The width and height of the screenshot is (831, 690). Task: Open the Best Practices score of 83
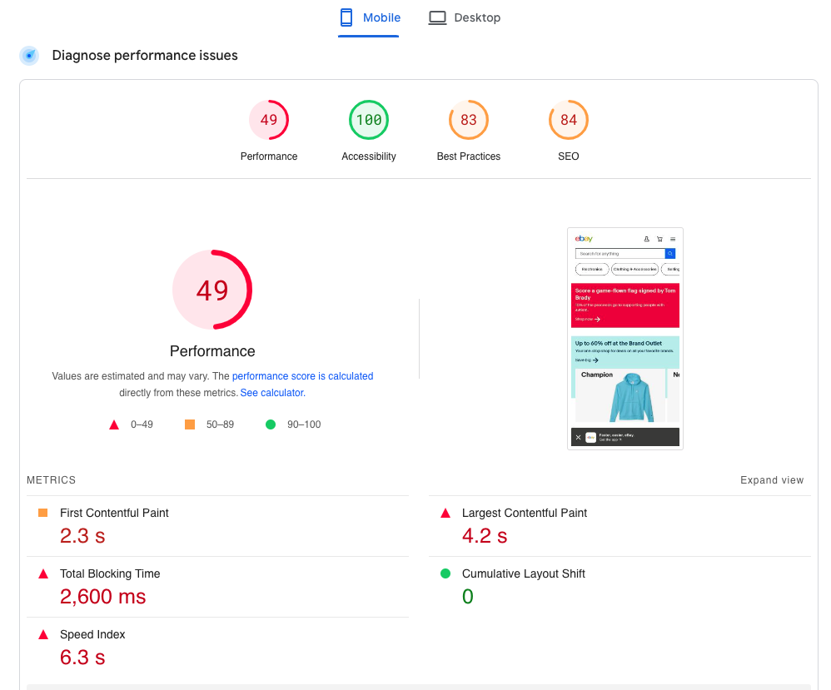(469, 120)
